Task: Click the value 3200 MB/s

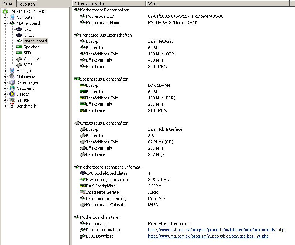Action: click(157, 67)
